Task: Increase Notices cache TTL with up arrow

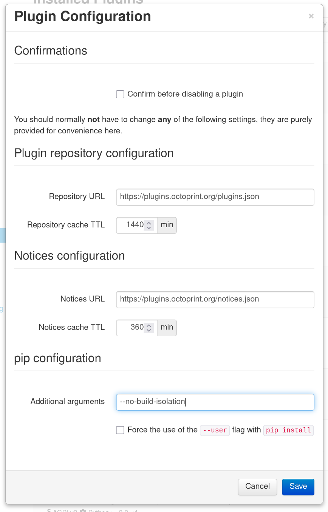Action: [149, 325]
